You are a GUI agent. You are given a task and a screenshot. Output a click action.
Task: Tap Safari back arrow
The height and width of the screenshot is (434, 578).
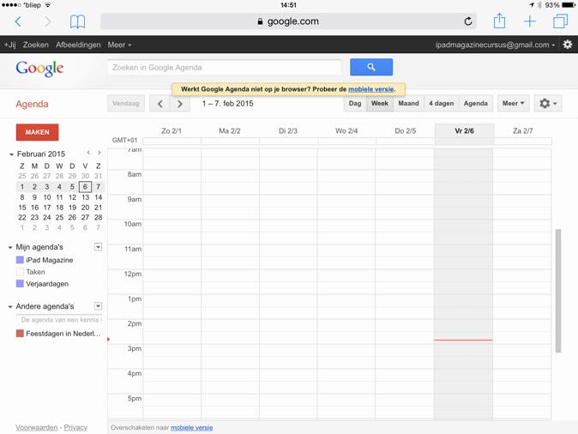tap(18, 21)
